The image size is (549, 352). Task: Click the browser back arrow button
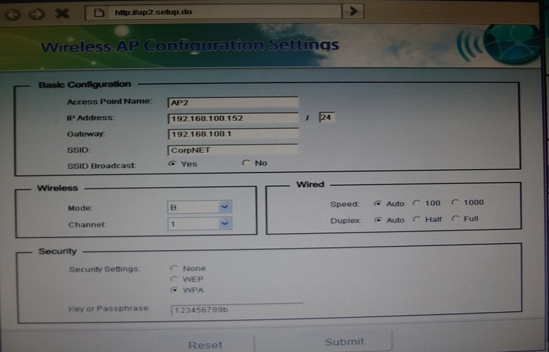point(12,14)
